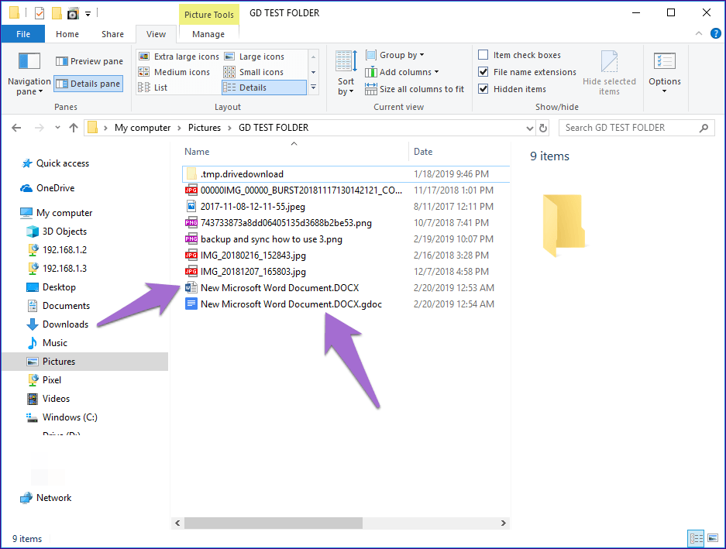Toggle the Preview pane
This screenshot has width=726, height=549.
[89, 60]
